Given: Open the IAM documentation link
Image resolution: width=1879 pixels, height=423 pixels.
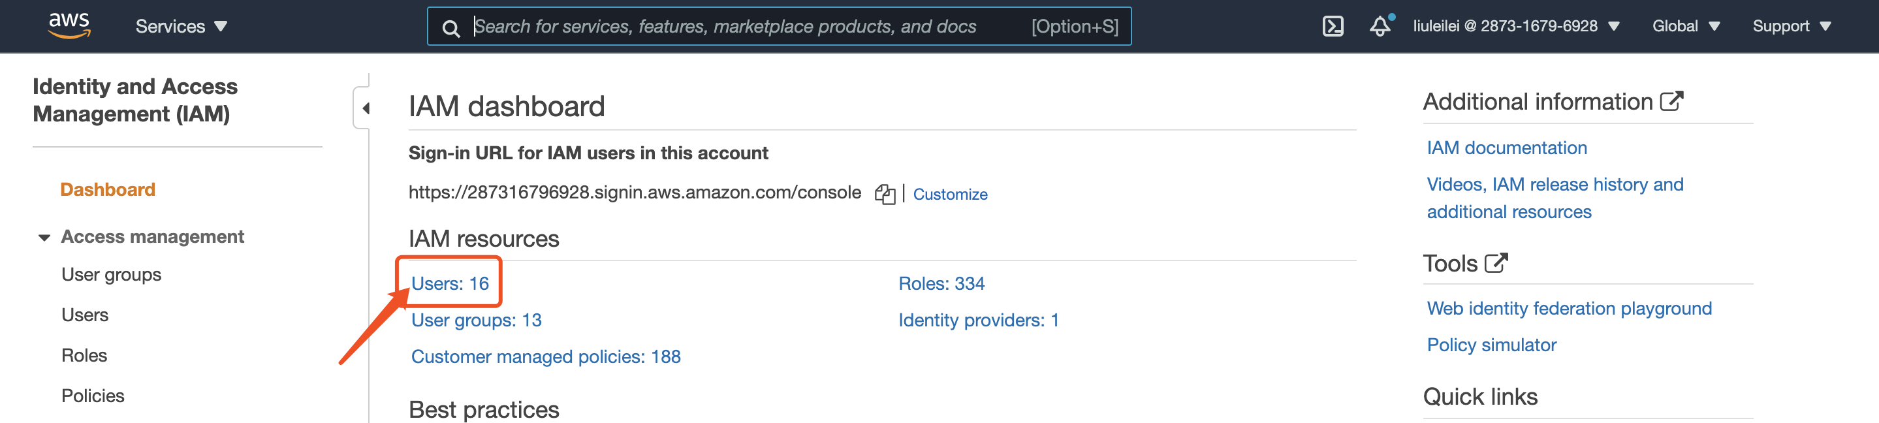Looking at the screenshot, I should click(1506, 148).
